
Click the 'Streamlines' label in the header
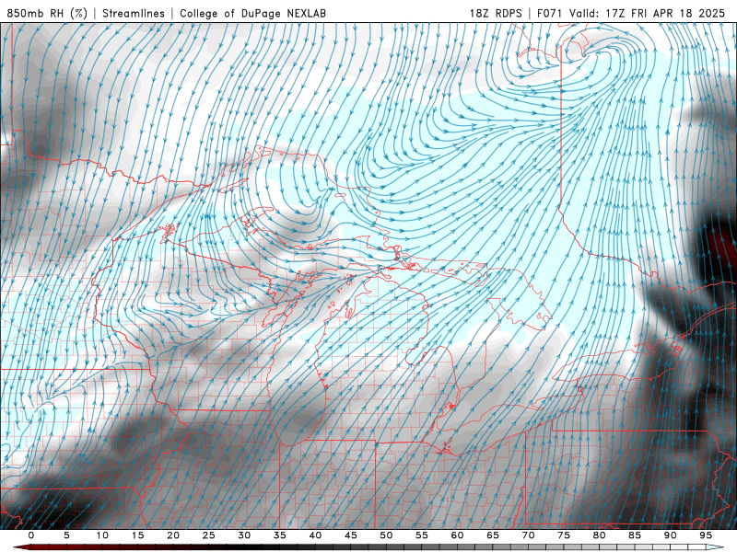tap(134, 13)
